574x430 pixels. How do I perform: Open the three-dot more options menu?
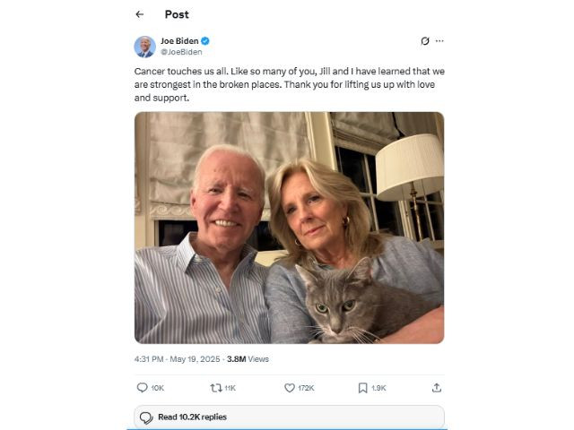(x=439, y=41)
